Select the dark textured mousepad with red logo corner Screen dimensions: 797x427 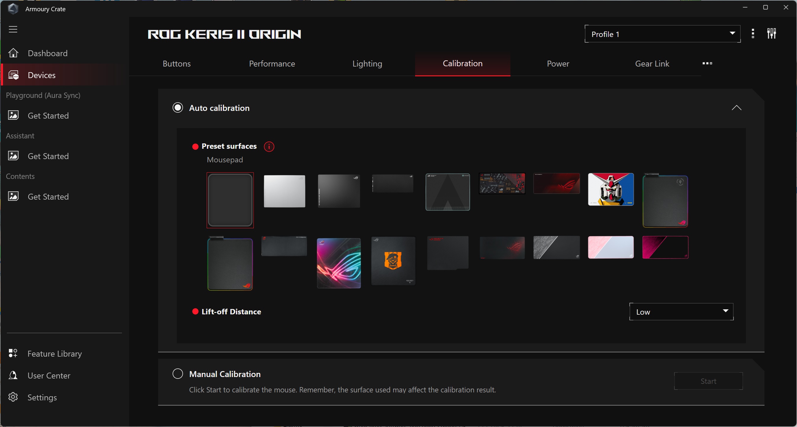[447, 253]
